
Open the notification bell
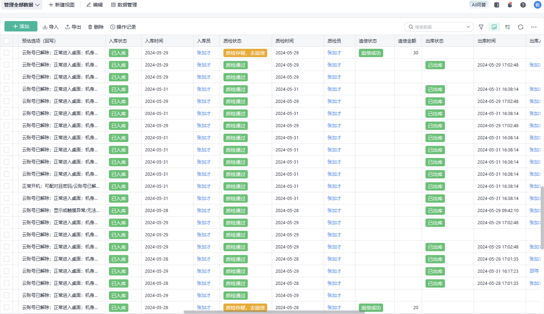[510, 5]
